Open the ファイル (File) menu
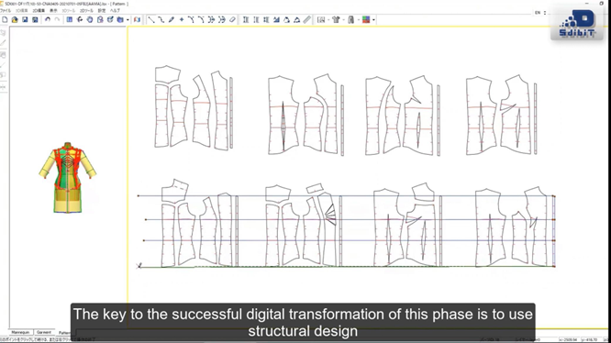Viewport: 611px width, 343px height. pyautogui.click(x=6, y=10)
